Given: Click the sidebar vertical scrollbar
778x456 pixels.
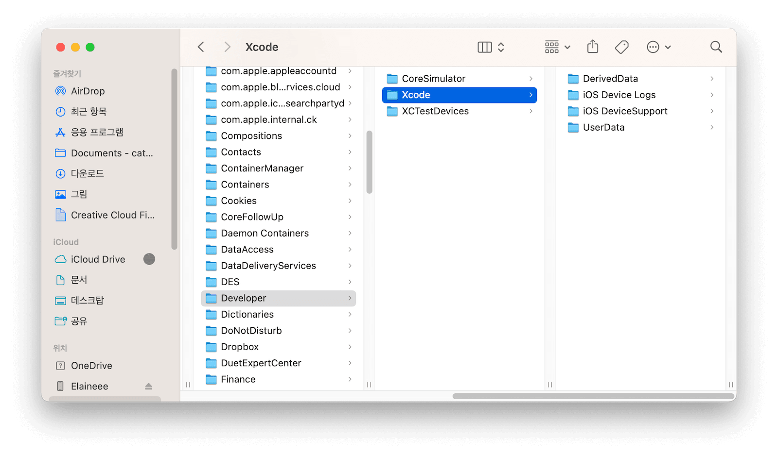Looking at the screenshot, I should [x=174, y=159].
